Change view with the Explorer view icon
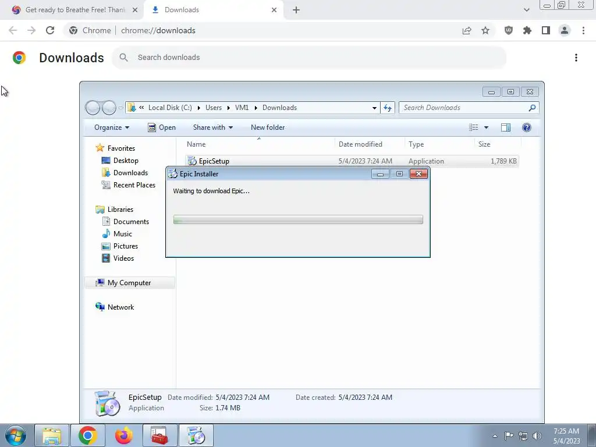The width and height of the screenshot is (596, 447). pyautogui.click(x=474, y=127)
